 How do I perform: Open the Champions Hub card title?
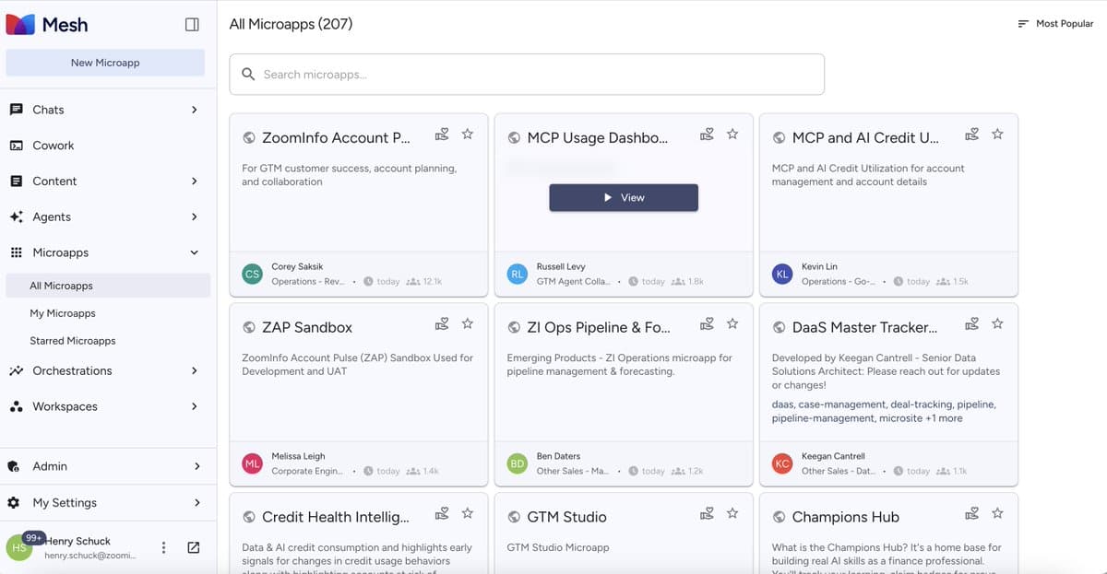click(x=845, y=518)
